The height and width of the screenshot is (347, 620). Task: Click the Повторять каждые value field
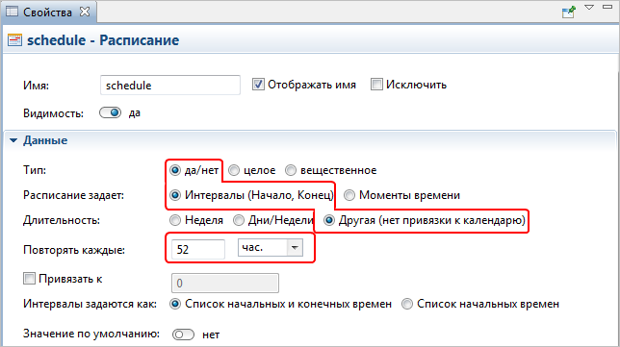tap(198, 249)
